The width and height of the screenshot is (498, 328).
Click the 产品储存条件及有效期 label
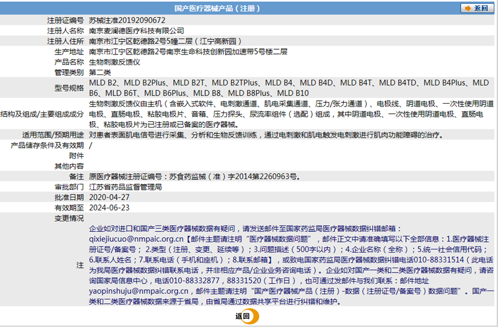pyautogui.click(x=47, y=145)
